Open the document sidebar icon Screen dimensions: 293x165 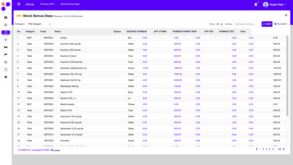[6, 70]
